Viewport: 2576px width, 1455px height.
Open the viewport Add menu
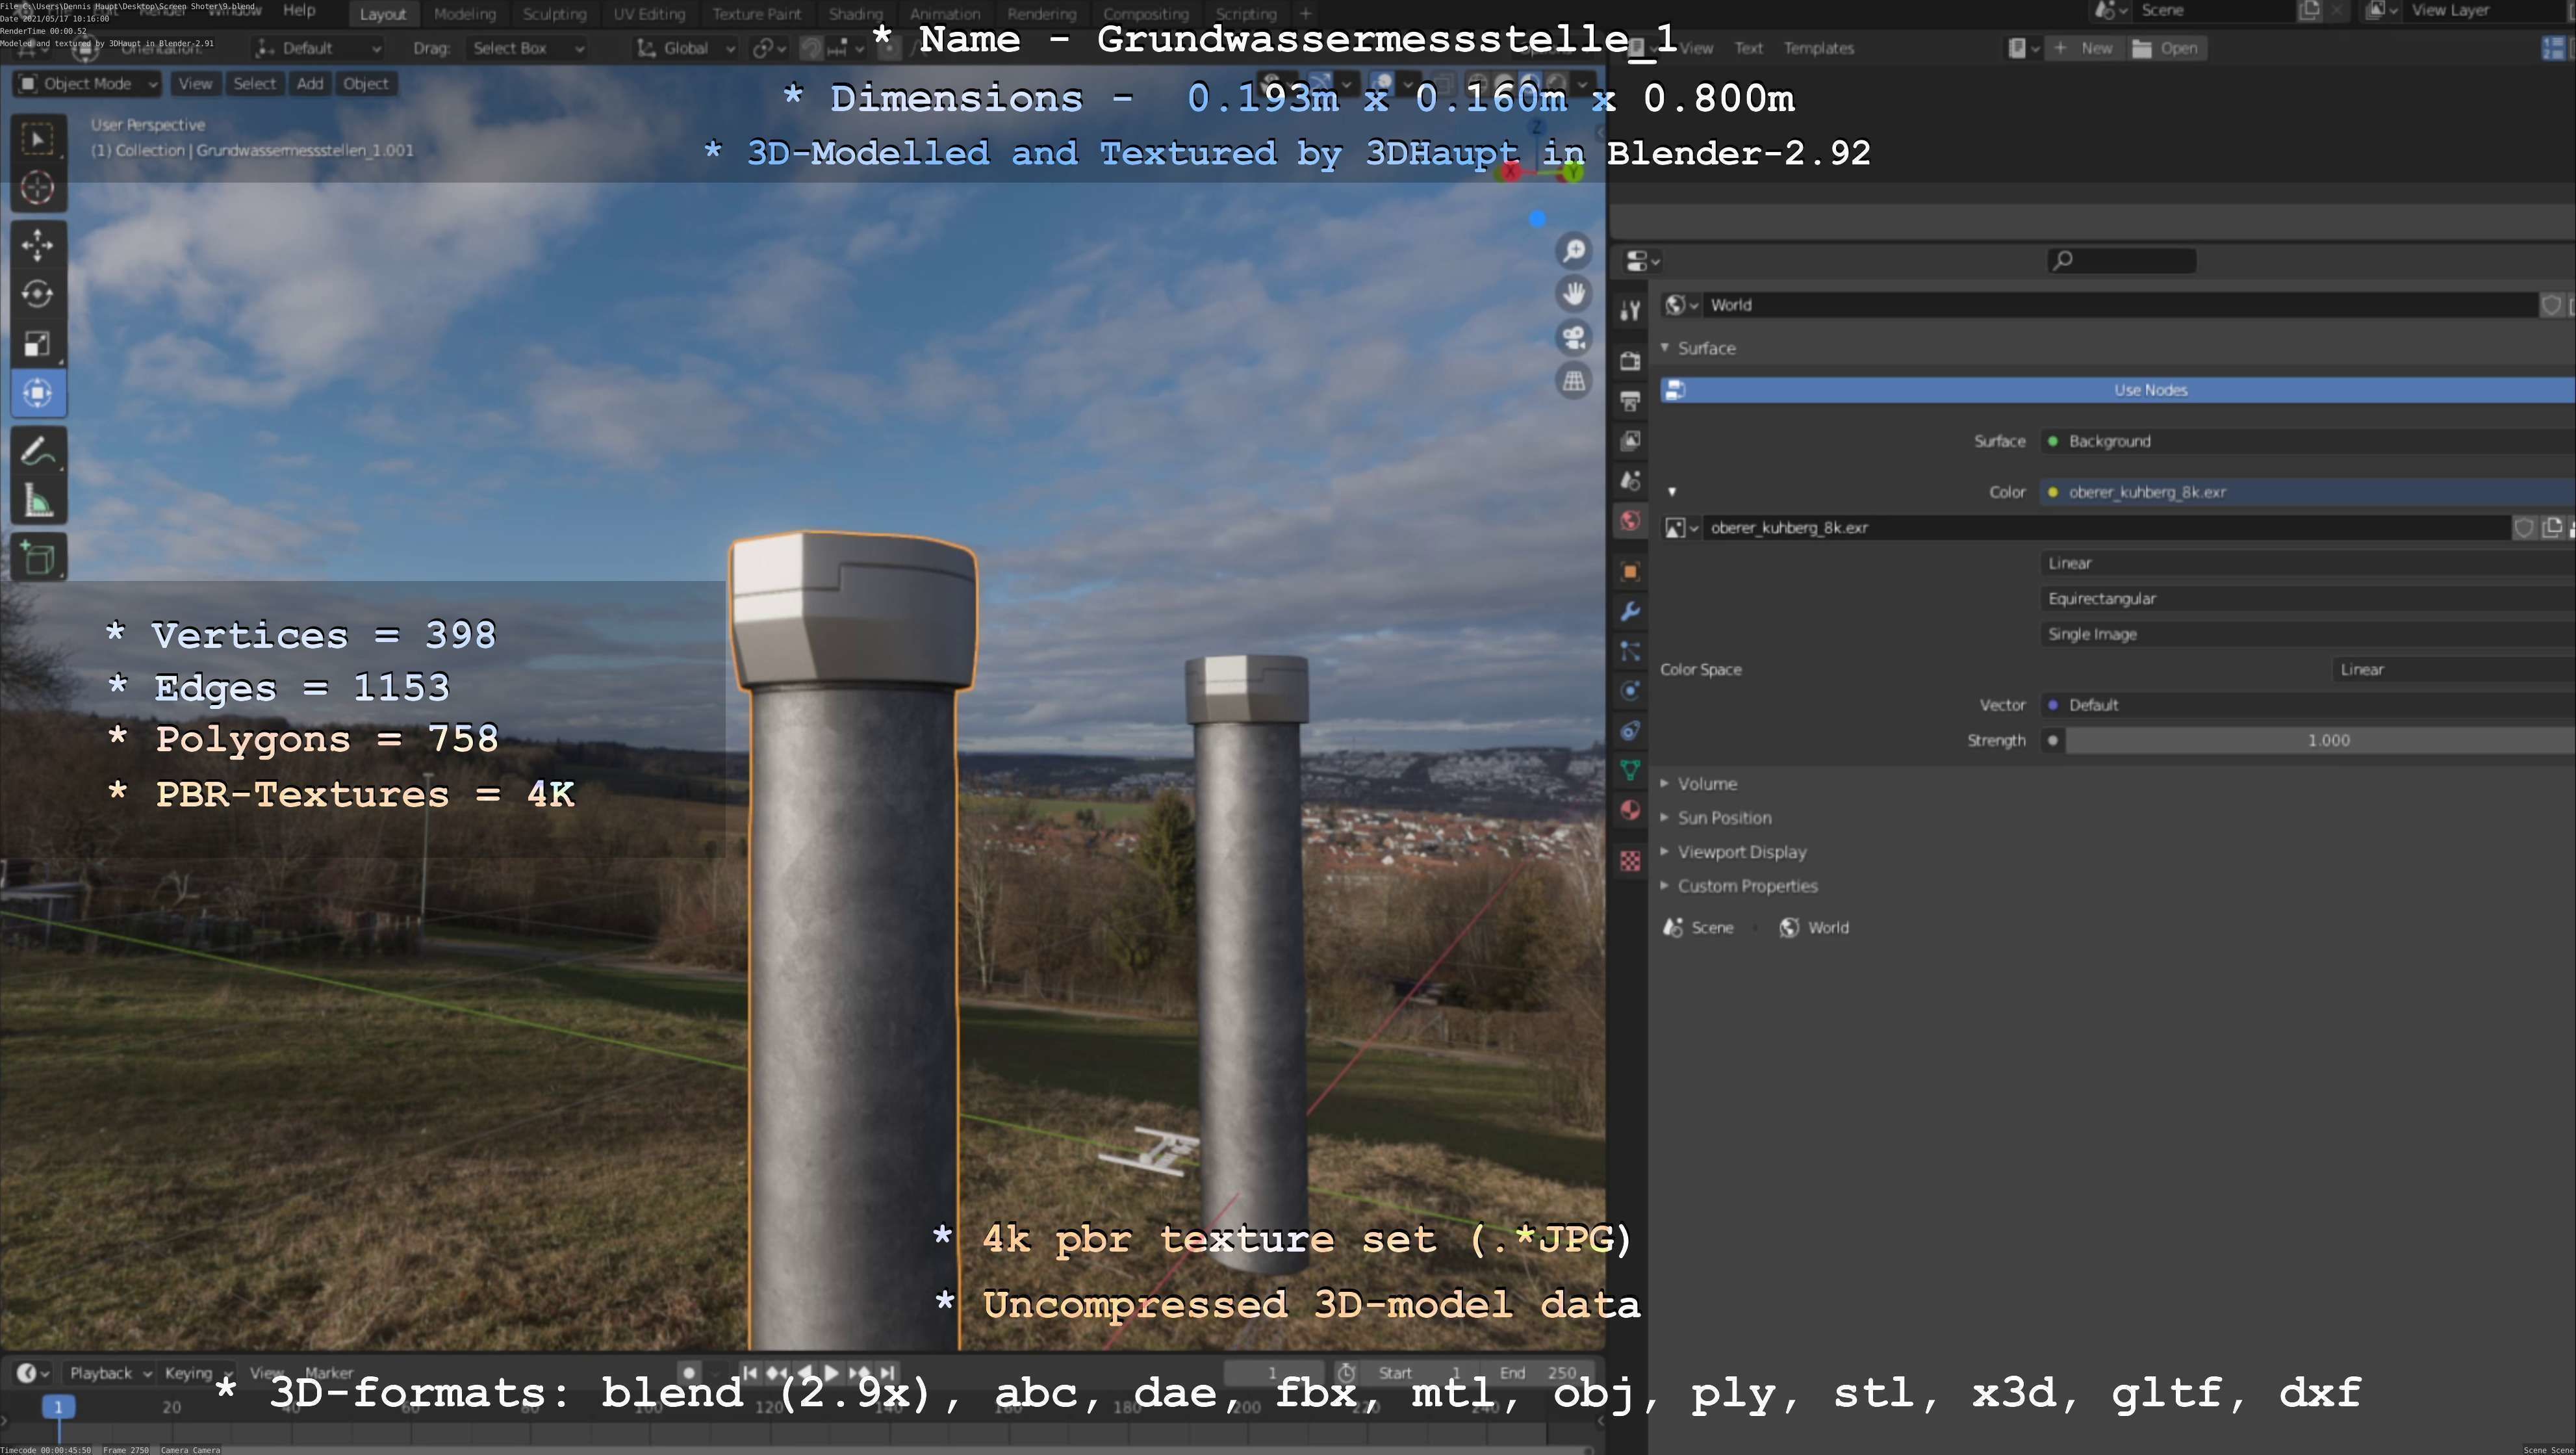click(x=310, y=84)
